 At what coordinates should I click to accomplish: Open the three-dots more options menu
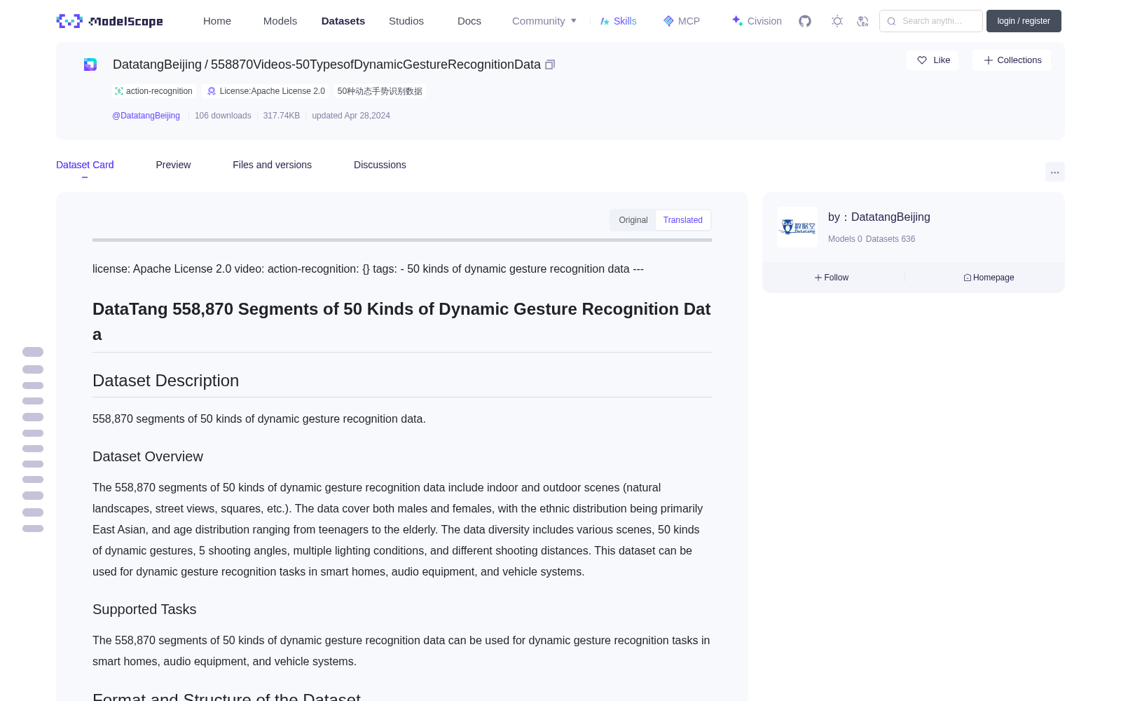(x=1055, y=172)
